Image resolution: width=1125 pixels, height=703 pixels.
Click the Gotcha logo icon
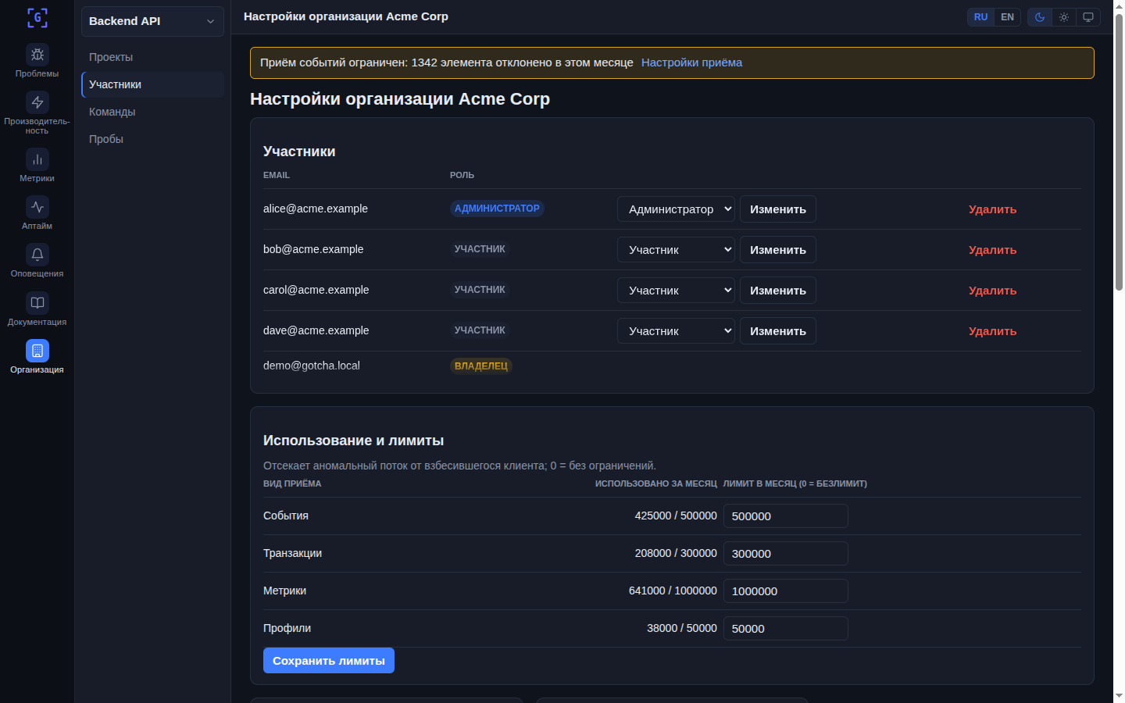37,18
